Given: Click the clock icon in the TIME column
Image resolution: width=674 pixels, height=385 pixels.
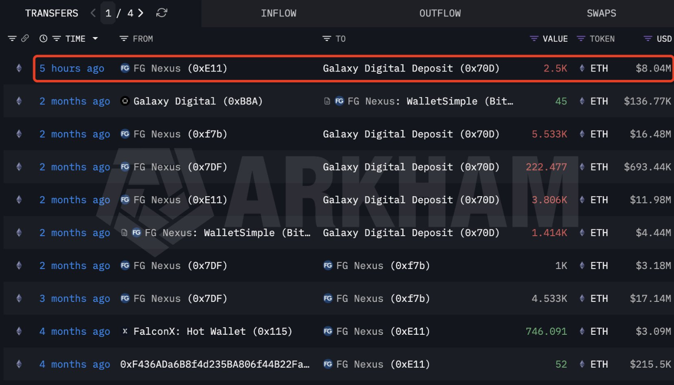Looking at the screenshot, I should (43, 38).
